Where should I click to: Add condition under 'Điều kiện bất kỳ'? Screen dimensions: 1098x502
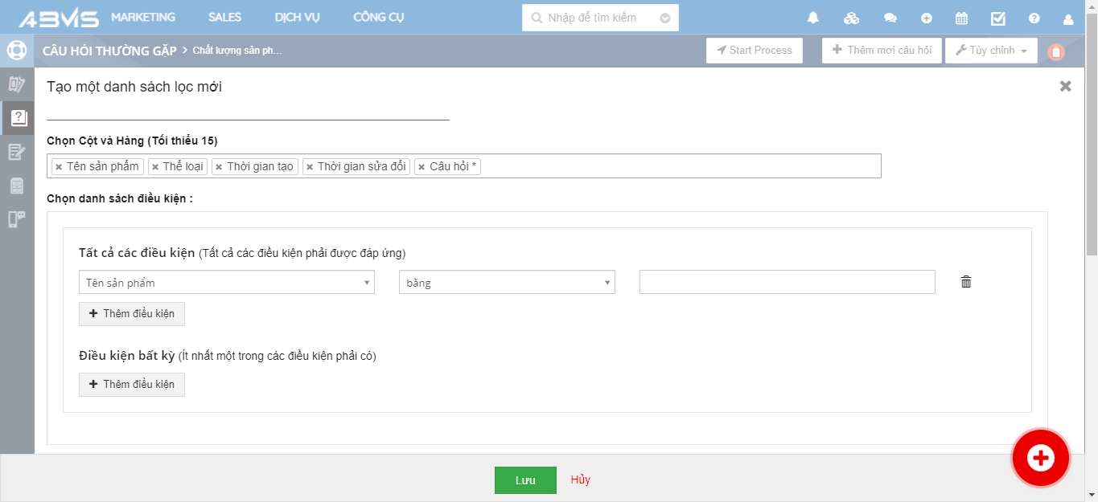click(x=132, y=385)
